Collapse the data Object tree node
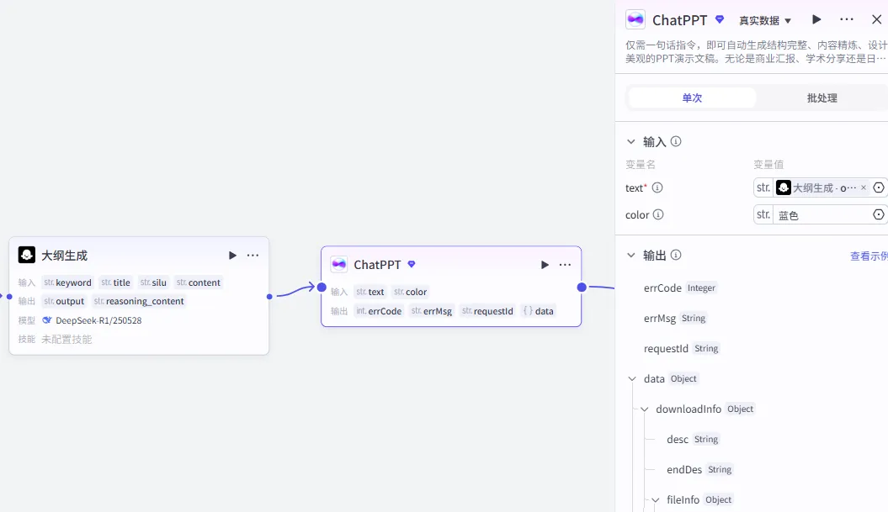 point(632,378)
